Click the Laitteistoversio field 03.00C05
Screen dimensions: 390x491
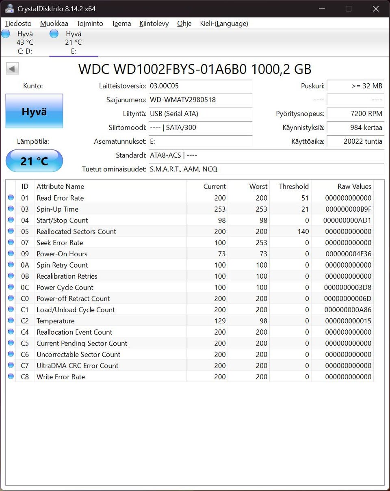(201, 86)
